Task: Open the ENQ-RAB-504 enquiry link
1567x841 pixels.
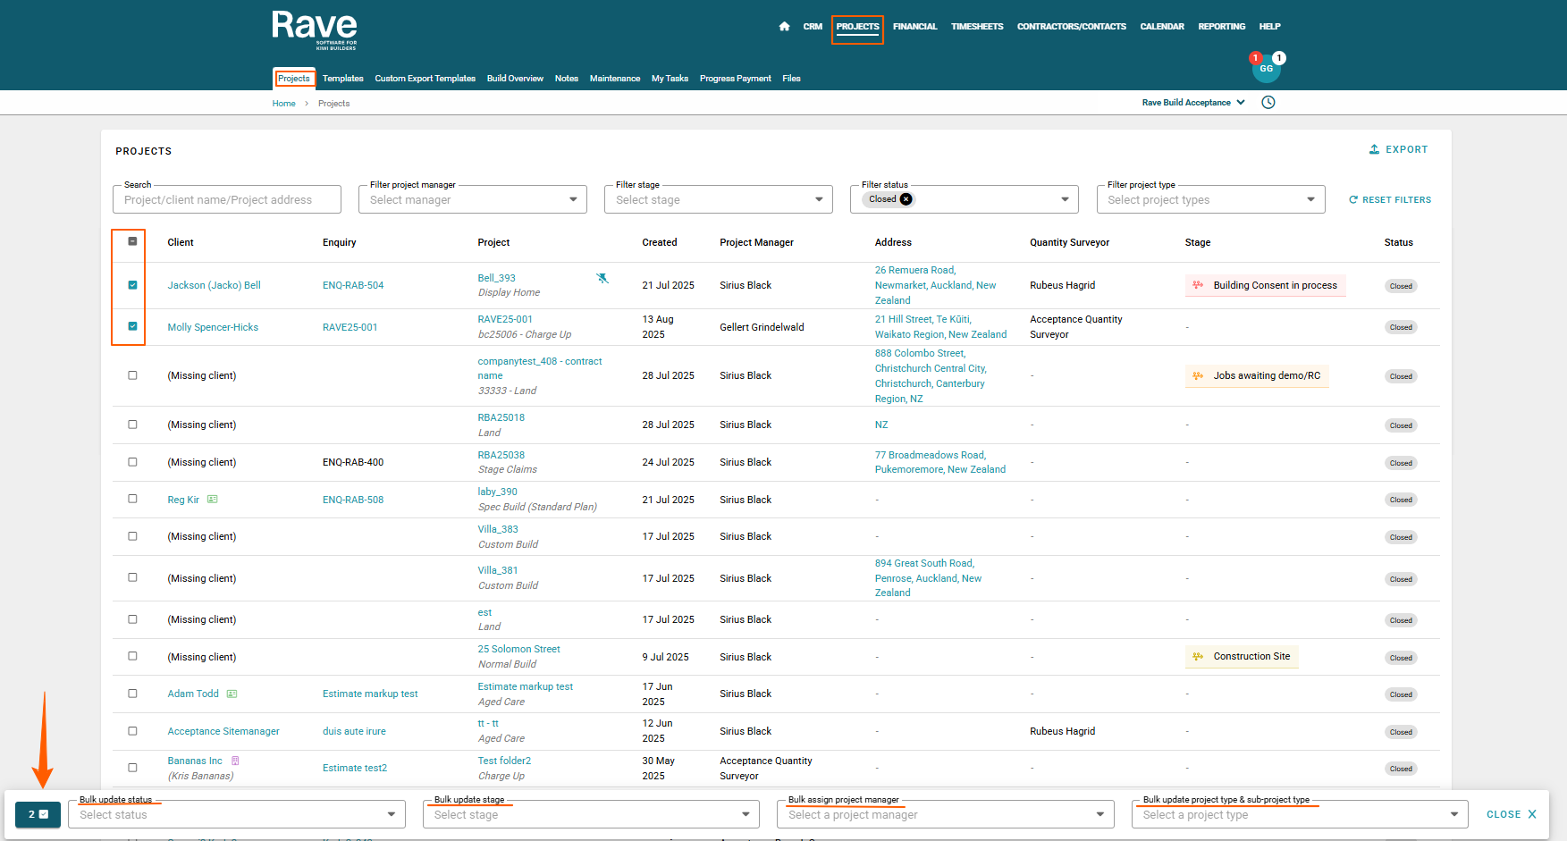Action: click(x=353, y=285)
